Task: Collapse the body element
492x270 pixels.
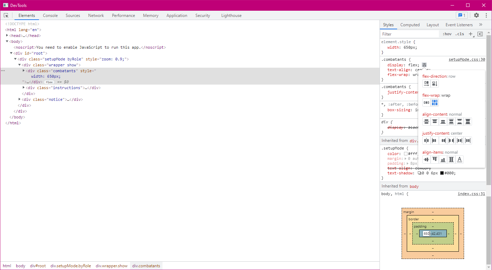Action: [x=7, y=41]
